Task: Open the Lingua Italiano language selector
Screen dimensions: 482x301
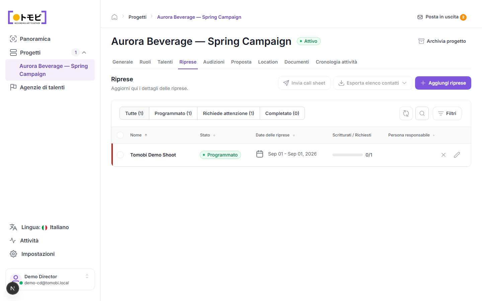Action: [x=39, y=227]
